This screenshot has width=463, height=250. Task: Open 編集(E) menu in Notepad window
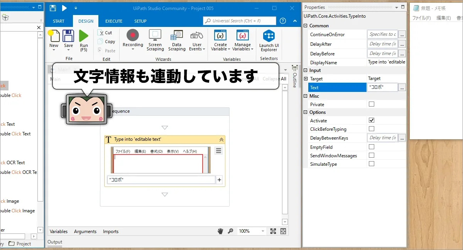coord(443,18)
